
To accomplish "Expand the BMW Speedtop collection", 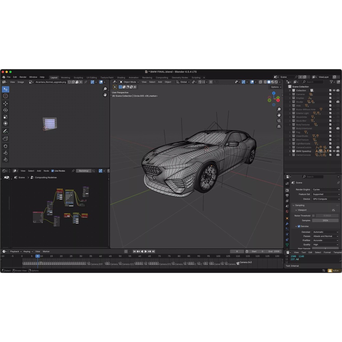I will (290, 151).
